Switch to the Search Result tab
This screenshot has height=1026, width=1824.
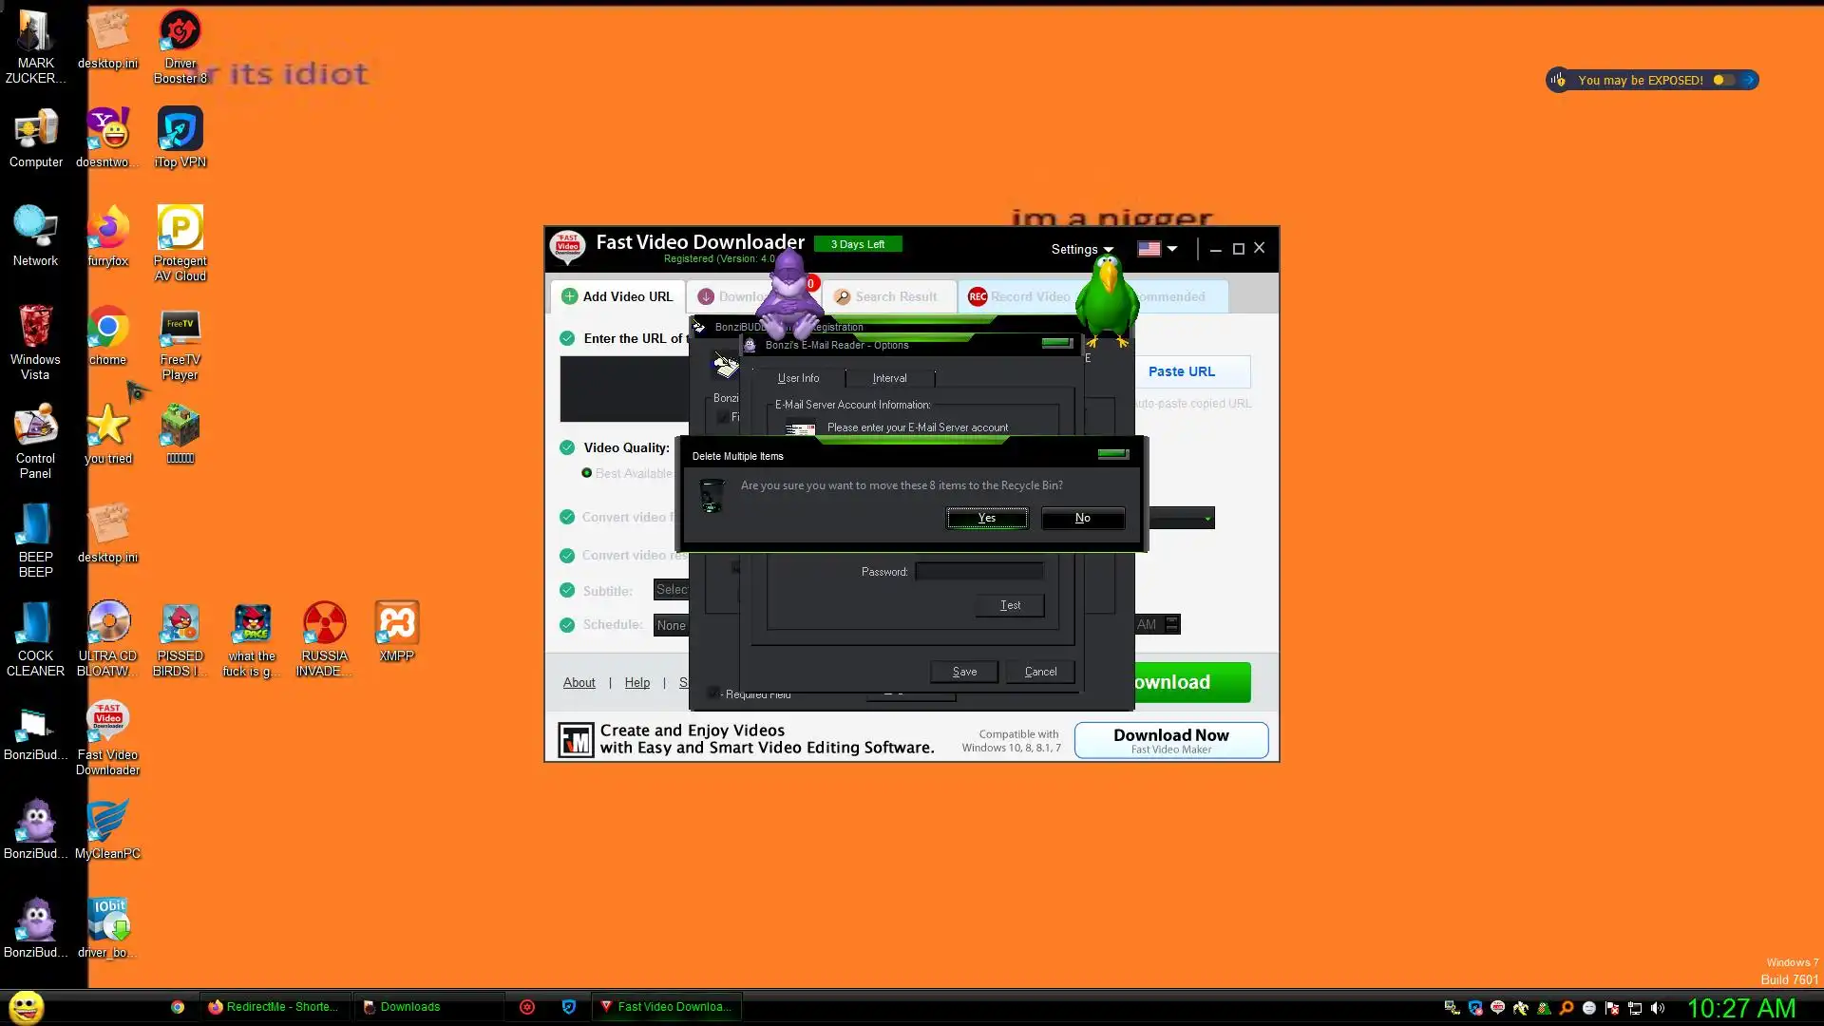pos(886,296)
